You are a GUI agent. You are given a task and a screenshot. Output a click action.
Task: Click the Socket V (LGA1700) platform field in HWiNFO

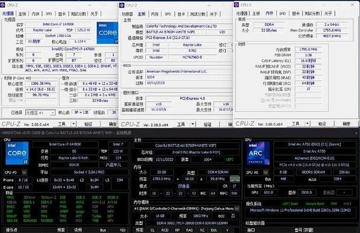[89, 172]
